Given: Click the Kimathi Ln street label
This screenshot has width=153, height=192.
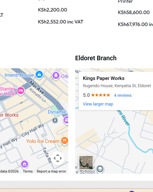Looking at the screenshot, I should (x=37, y=95).
